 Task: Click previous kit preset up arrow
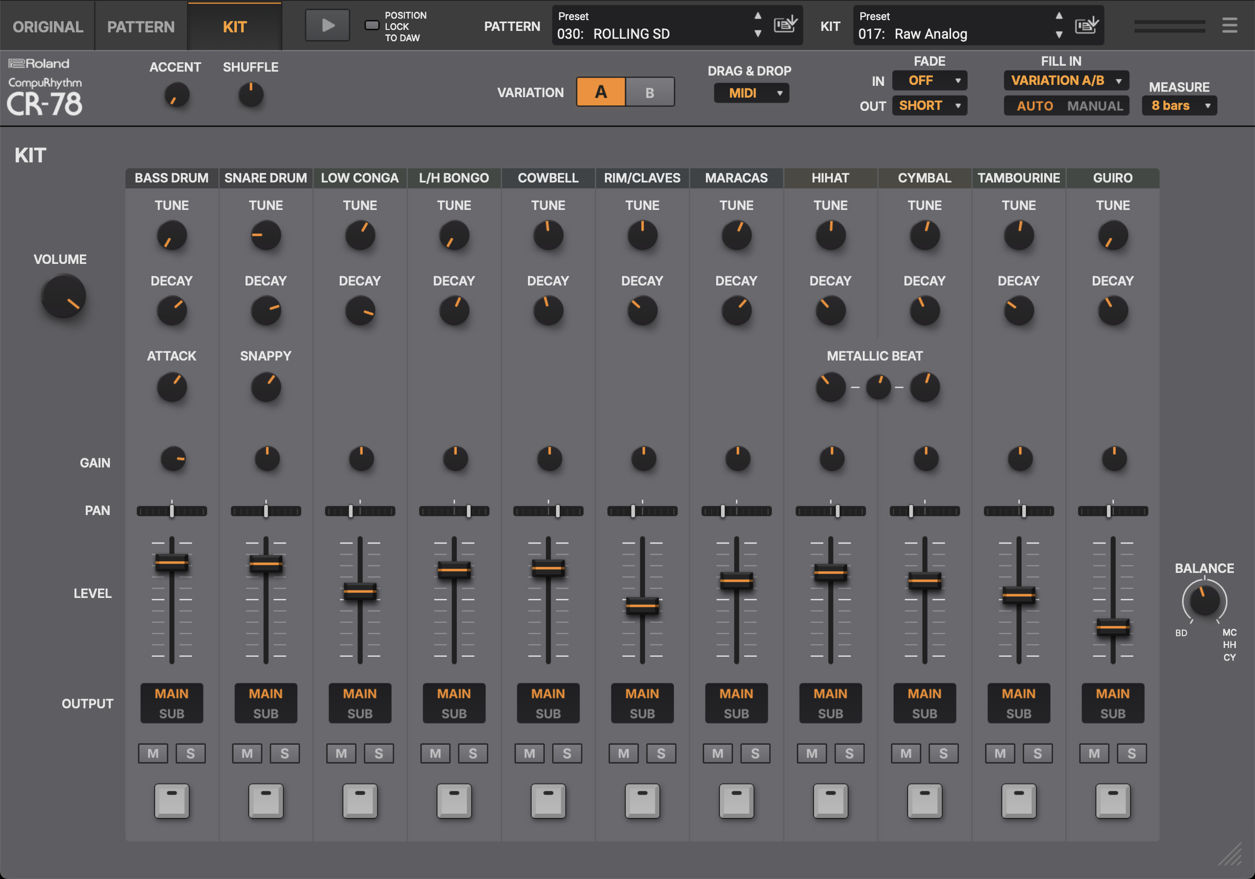1059,16
